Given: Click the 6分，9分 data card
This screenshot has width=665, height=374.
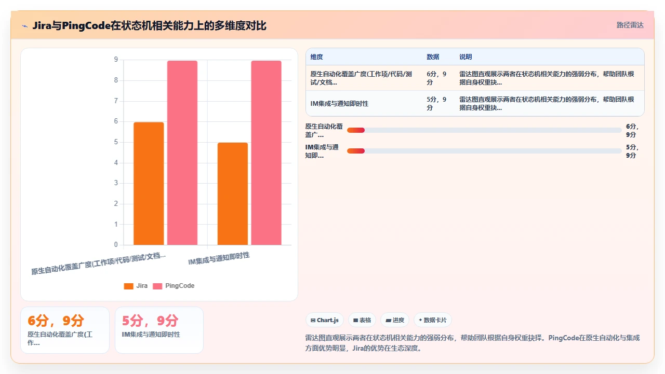Looking at the screenshot, I should [x=65, y=330].
